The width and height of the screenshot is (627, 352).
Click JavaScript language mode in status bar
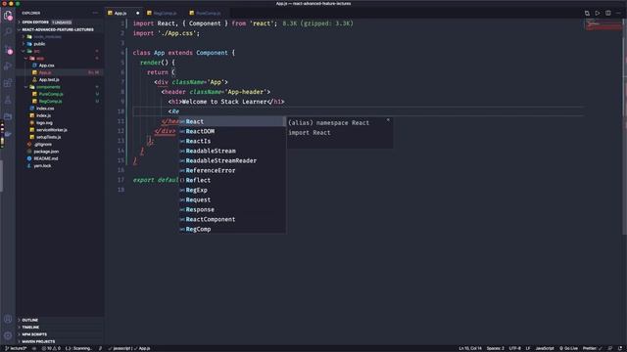click(545, 348)
